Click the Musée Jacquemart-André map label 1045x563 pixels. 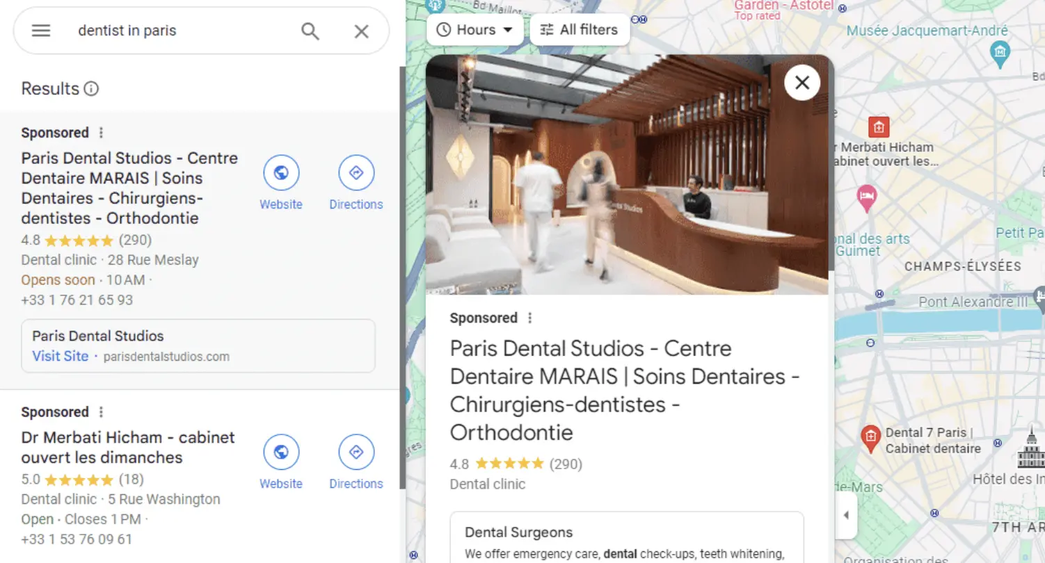pos(927,31)
